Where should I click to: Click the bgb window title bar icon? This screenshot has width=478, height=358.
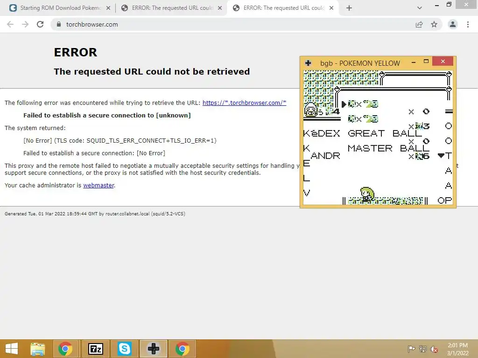click(x=308, y=63)
